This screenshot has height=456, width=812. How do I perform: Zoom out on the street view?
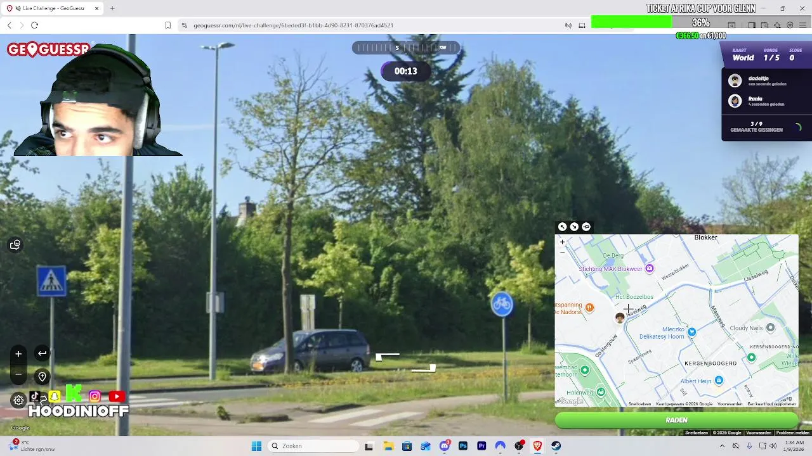[x=18, y=375]
